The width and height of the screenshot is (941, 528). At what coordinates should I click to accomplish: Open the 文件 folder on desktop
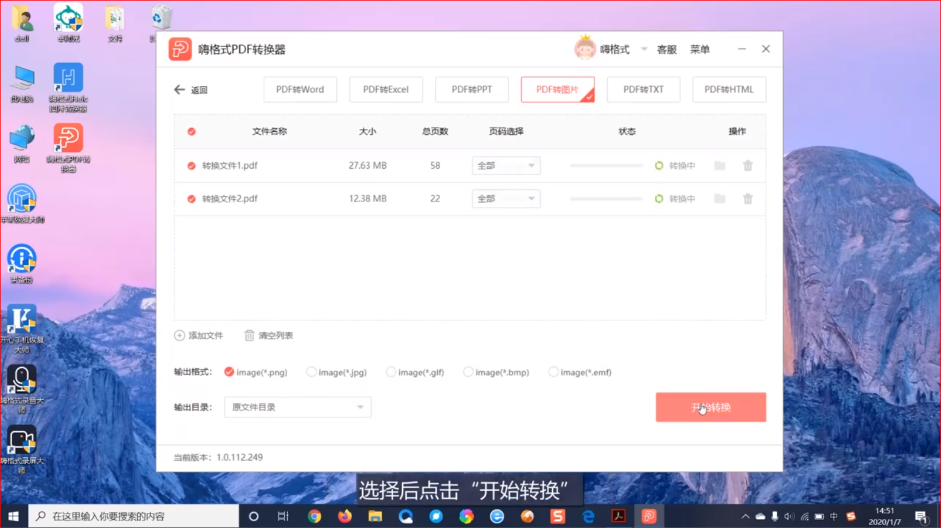click(115, 23)
